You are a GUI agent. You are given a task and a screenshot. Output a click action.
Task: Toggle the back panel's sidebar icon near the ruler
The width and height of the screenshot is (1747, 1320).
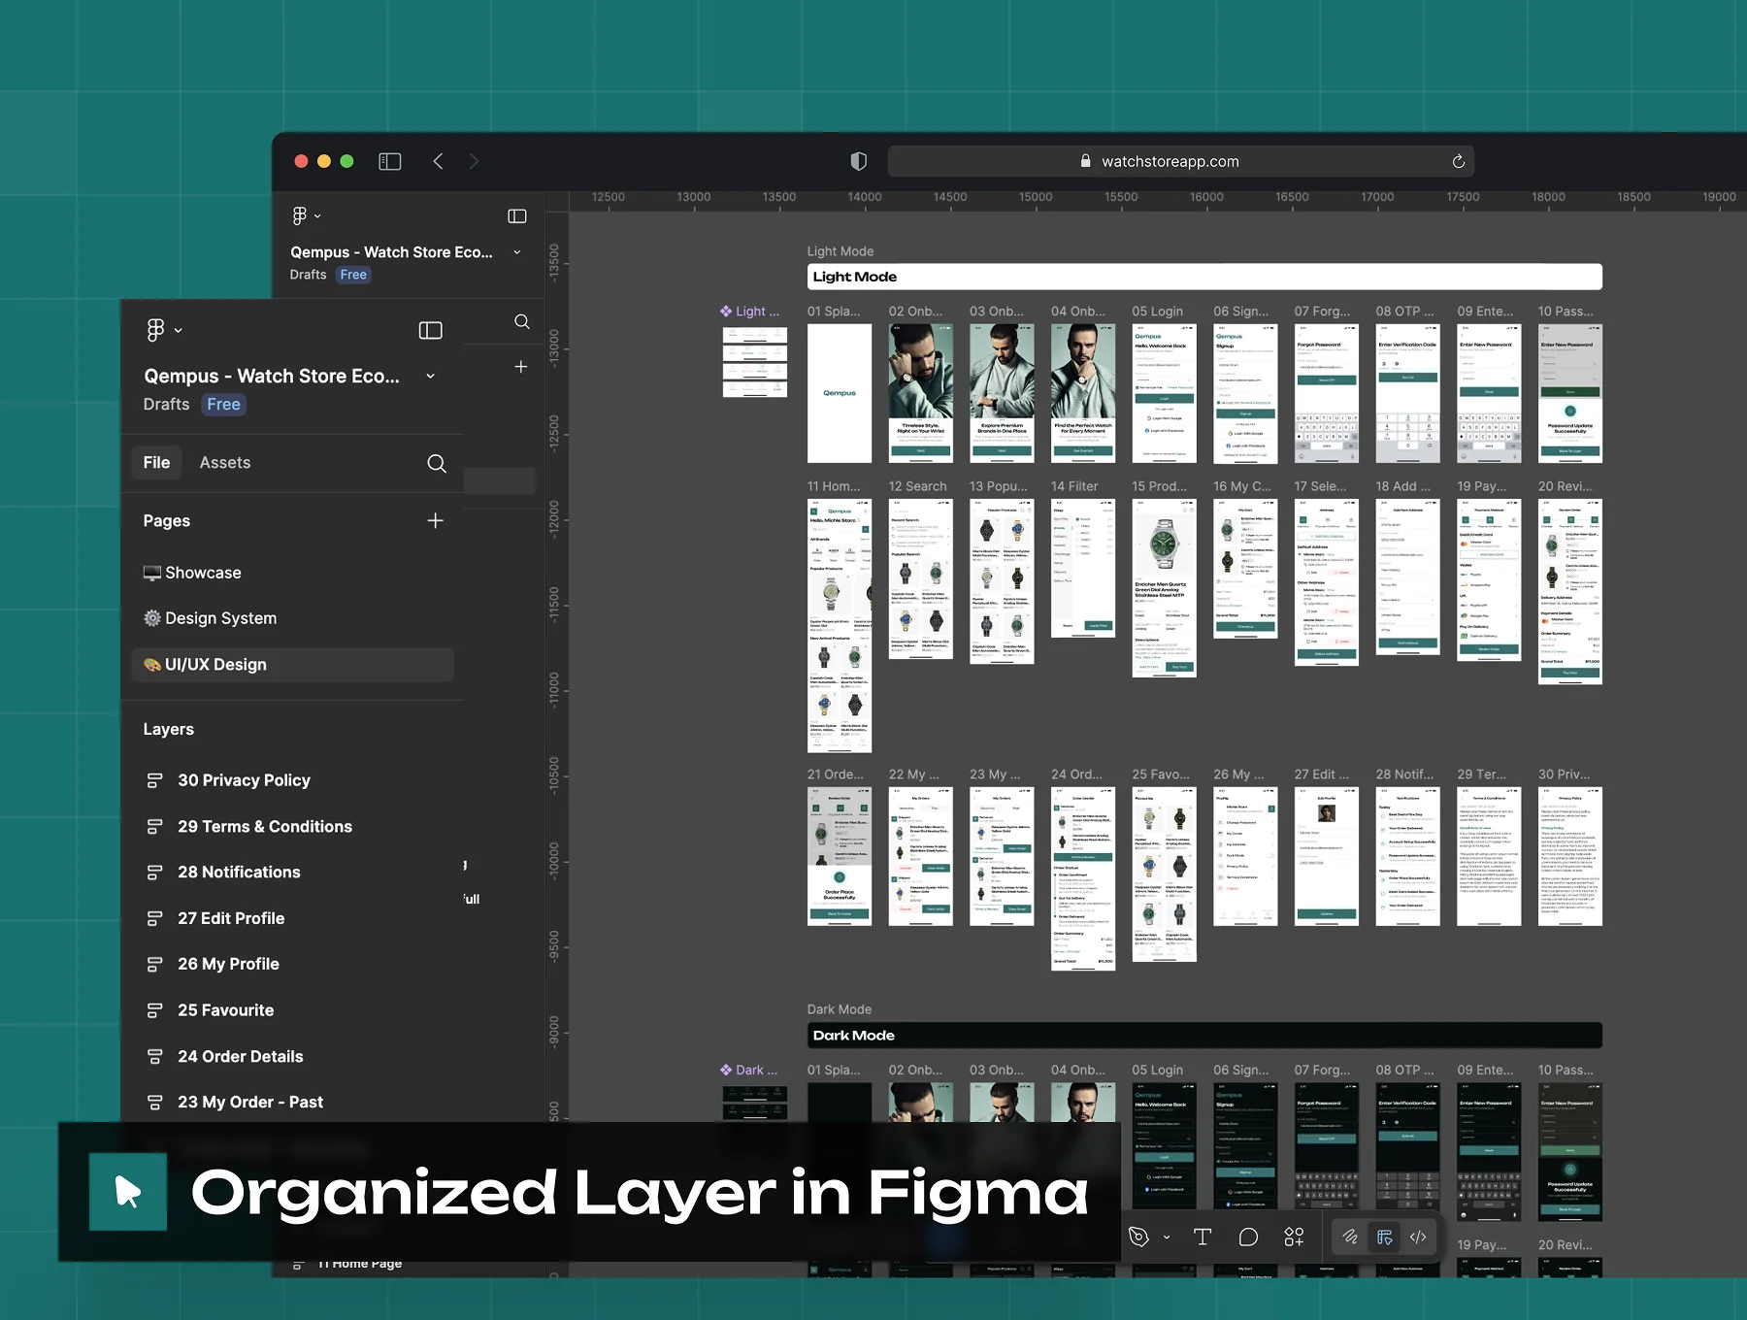pyautogui.click(x=517, y=216)
